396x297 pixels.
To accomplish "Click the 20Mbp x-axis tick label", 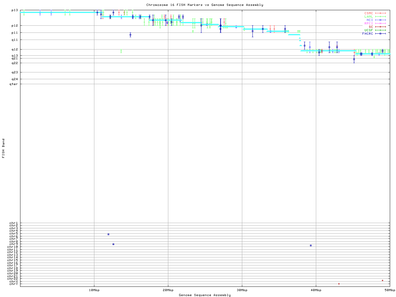I will coord(168,290).
